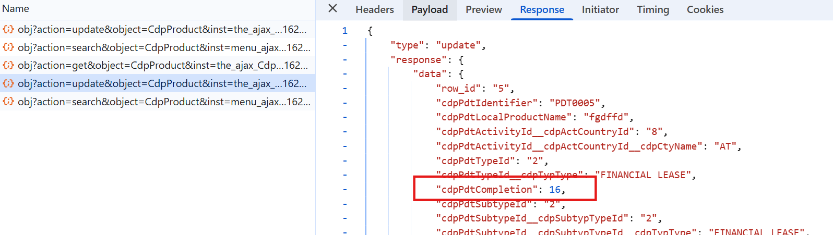The height and width of the screenshot is (235, 833).
Task: Click the icon next to the action=get request
Action: click(x=8, y=65)
